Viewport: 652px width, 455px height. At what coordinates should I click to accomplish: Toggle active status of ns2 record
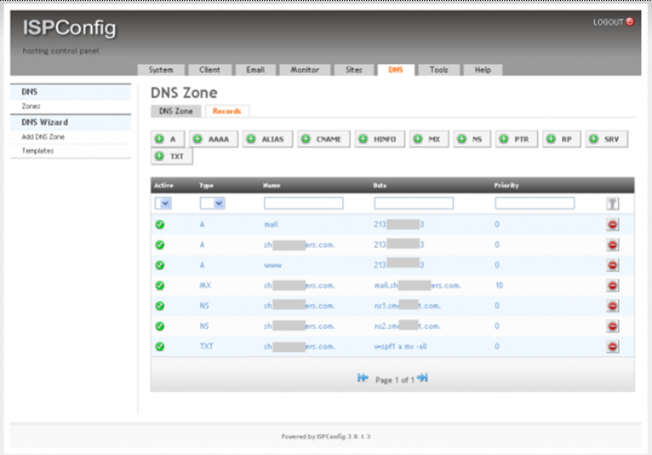160,326
